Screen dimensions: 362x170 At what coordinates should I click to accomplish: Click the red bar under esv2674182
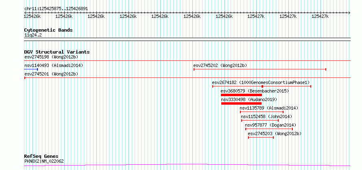click(x=262, y=86)
